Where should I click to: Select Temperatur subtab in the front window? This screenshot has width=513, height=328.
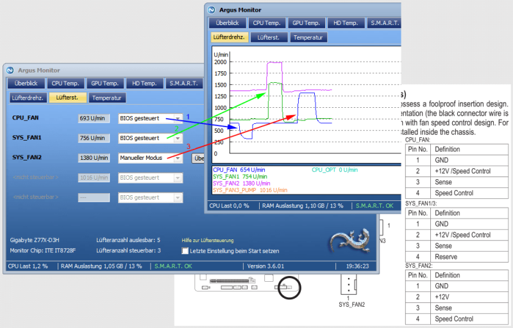point(308,37)
